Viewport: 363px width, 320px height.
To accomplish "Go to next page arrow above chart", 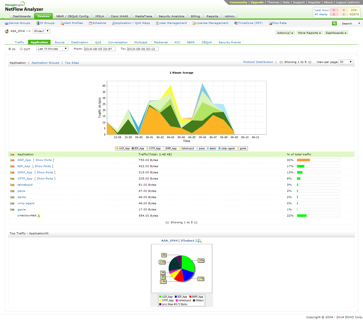I will 310,62.
